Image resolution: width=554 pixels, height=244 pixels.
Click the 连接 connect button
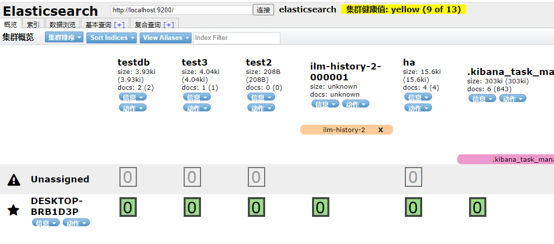coord(264,10)
